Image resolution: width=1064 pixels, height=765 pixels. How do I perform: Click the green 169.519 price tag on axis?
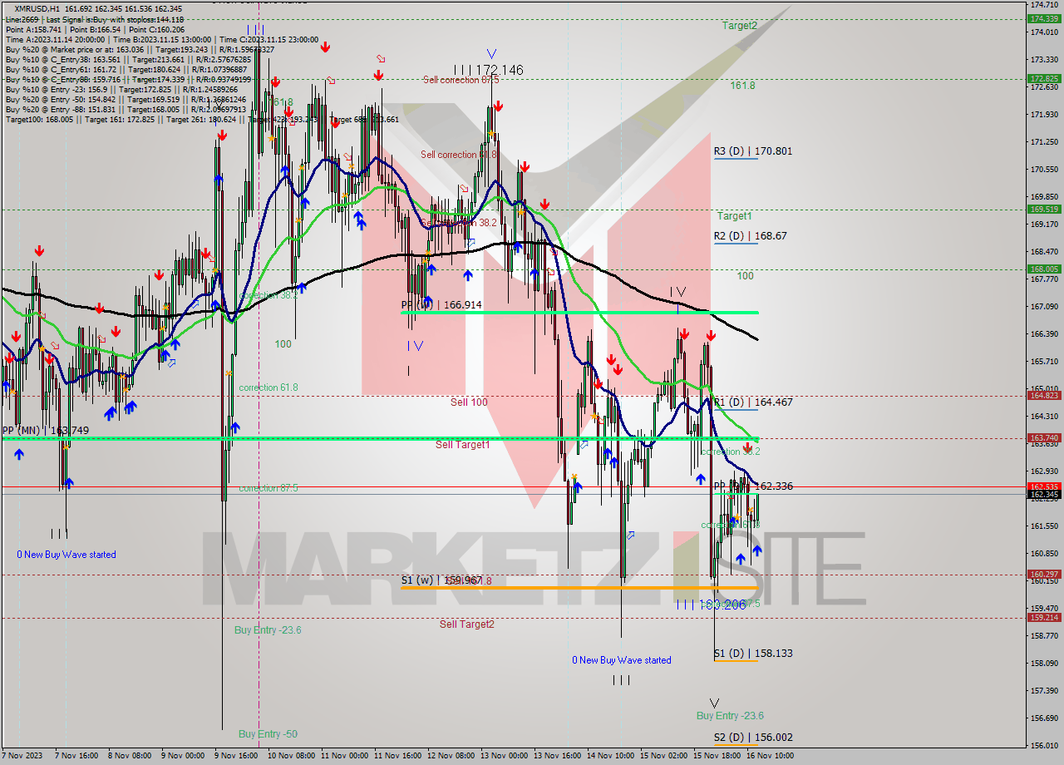[x=1044, y=210]
